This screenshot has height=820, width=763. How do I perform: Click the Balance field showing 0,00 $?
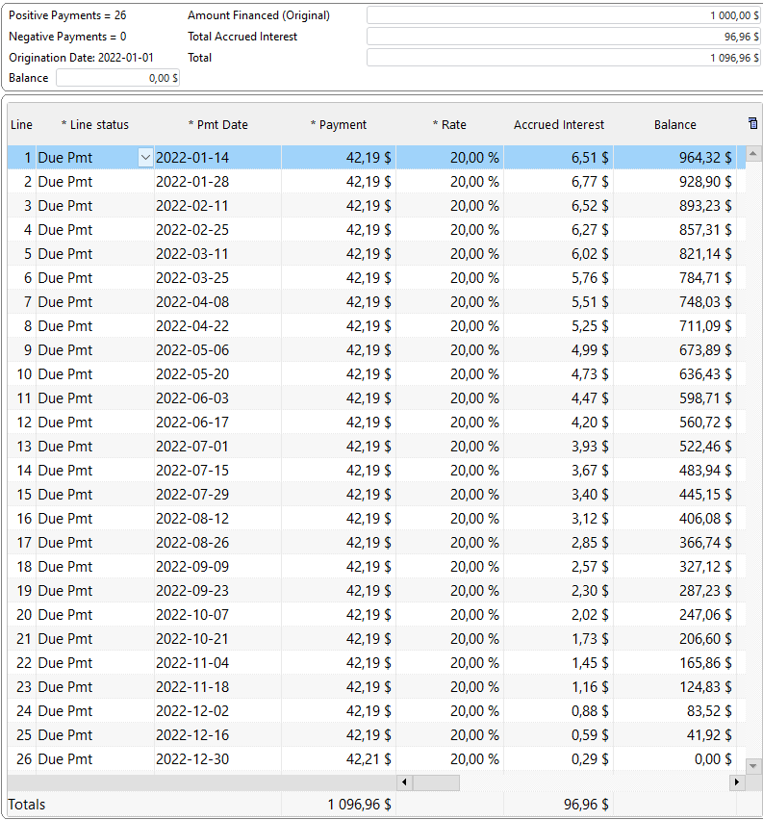click(x=118, y=78)
